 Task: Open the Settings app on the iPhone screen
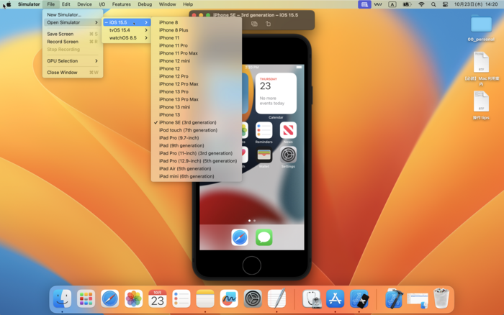pyautogui.click(x=288, y=154)
